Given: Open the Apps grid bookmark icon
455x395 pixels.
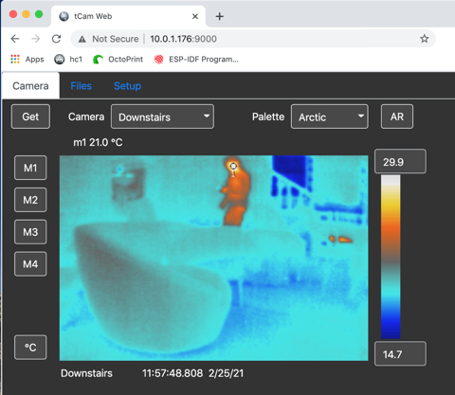Looking at the screenshot, I should (15, 59).
